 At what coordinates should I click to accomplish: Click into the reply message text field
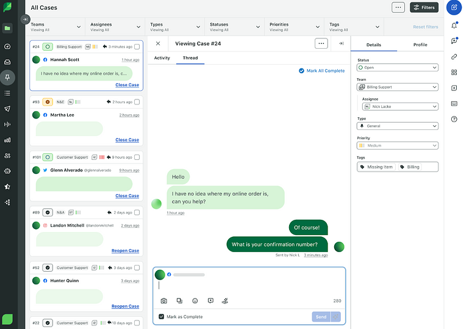pos(249,285)
